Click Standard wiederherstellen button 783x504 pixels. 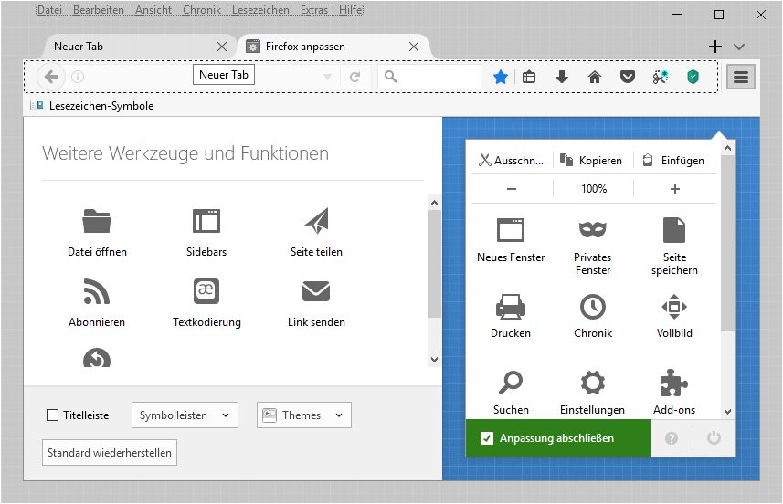(x=110, y=453)
